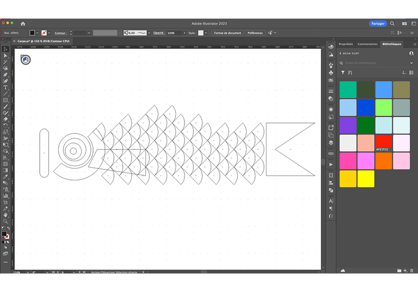Click the Partager button

378,24
